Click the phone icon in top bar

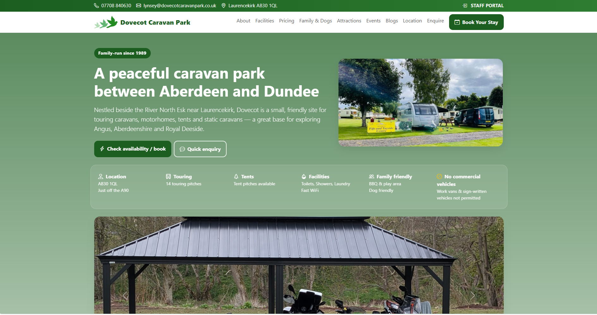(x=96, y=6)
